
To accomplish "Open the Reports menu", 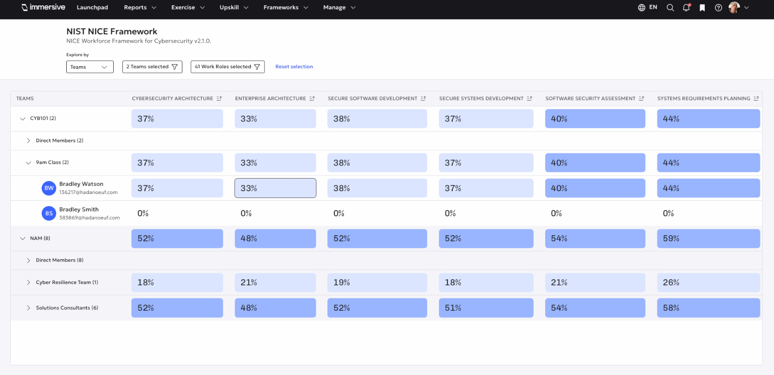I will click(140, 7).
